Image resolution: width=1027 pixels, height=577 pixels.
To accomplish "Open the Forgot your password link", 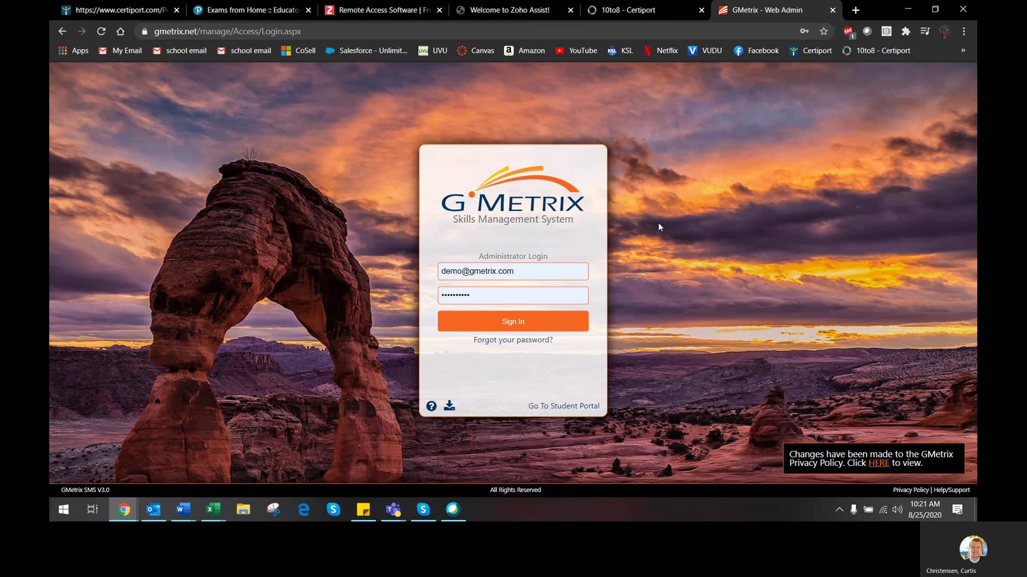I will click(513, 340).
